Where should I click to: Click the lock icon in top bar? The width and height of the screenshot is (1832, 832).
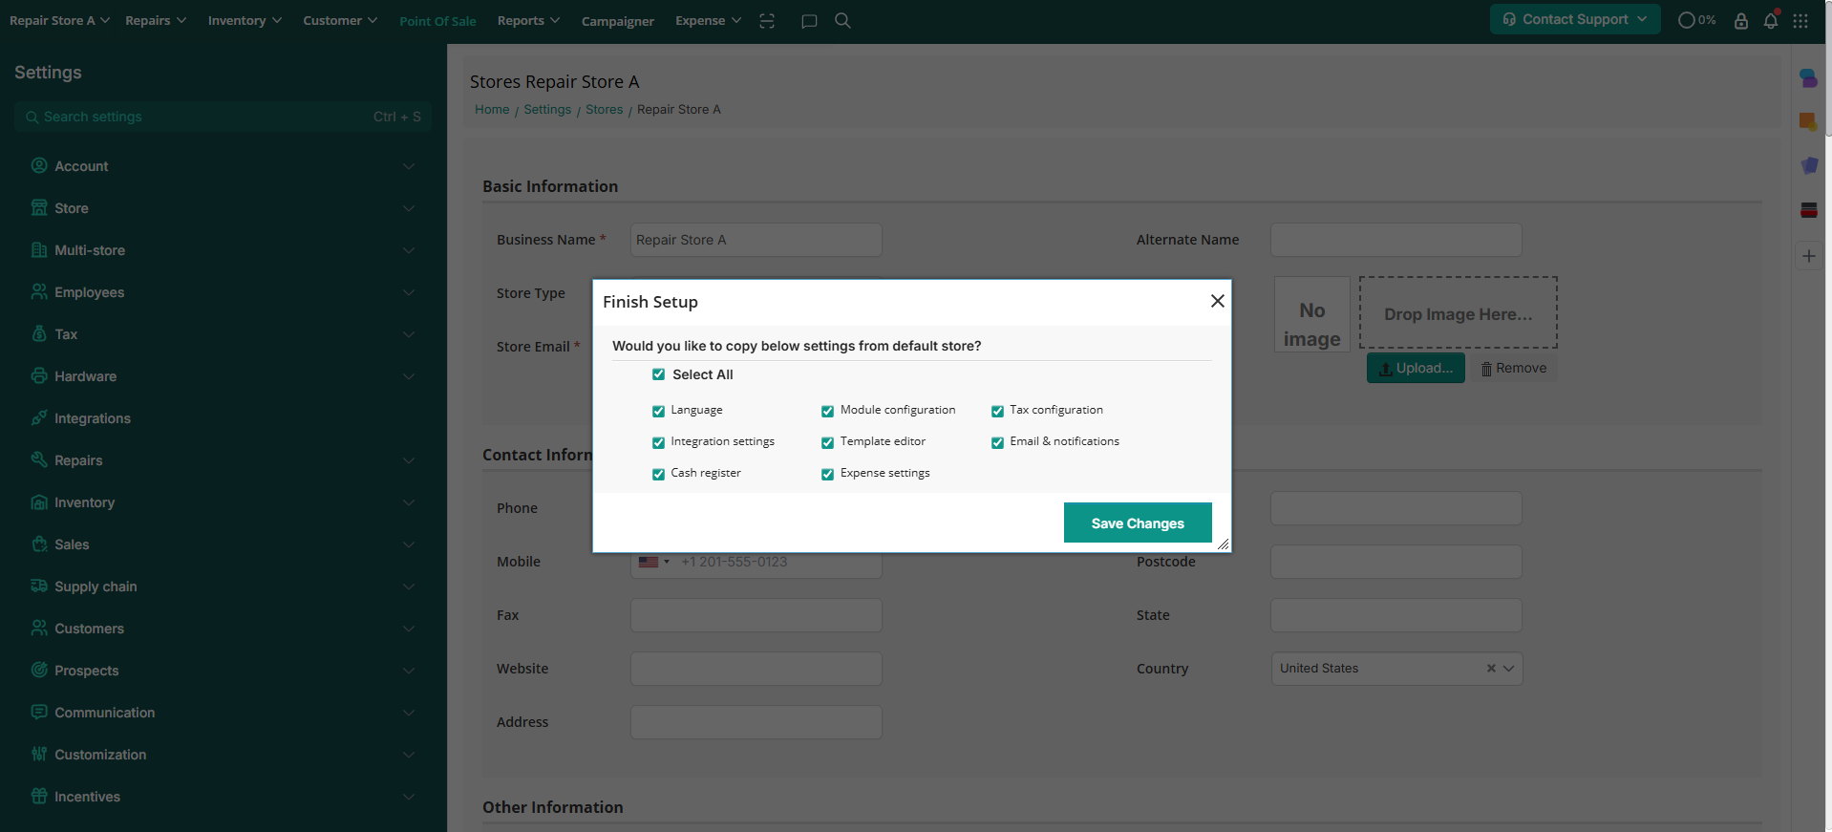tap(1740, 21)
